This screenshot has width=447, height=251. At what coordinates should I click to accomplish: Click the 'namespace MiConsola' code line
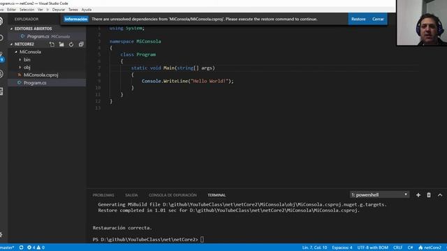135,42
